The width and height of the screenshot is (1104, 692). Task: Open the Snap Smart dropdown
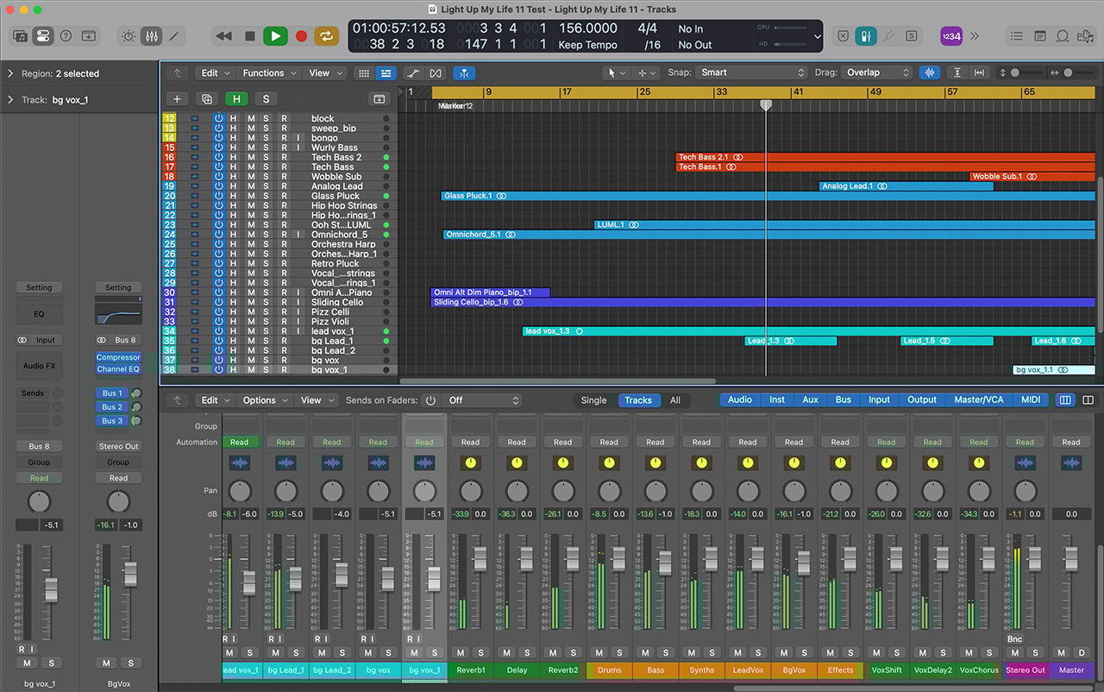749,72
